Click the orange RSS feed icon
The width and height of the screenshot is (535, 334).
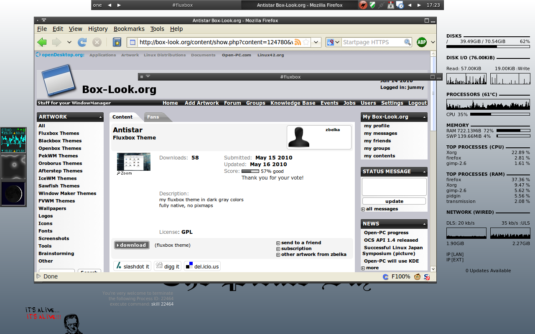pyautogui.click(x=298, y=42)
